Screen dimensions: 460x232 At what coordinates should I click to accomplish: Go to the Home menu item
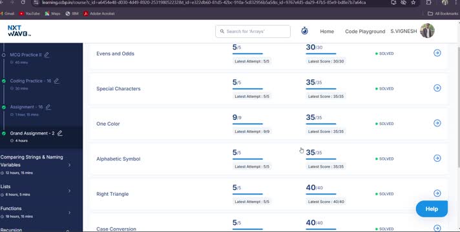pos(327,32)
